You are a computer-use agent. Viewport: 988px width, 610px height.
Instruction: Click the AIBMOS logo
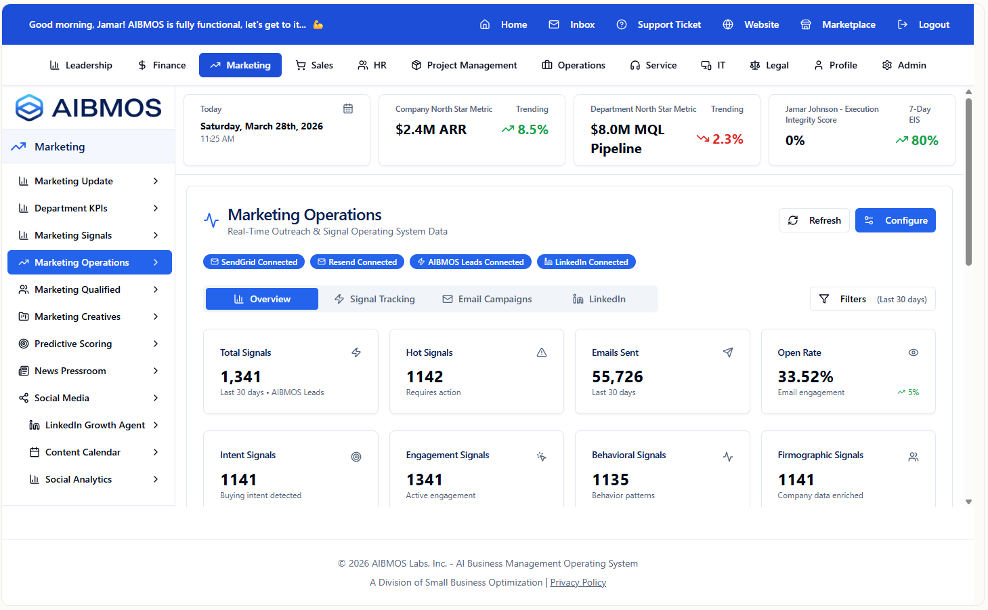[89, 108]
